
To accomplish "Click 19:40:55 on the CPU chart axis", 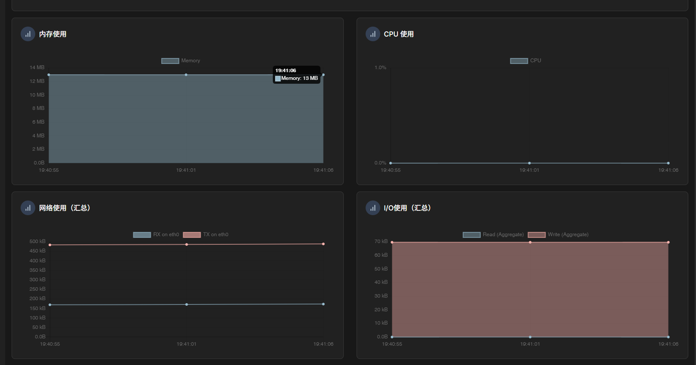I will point(391,170).
